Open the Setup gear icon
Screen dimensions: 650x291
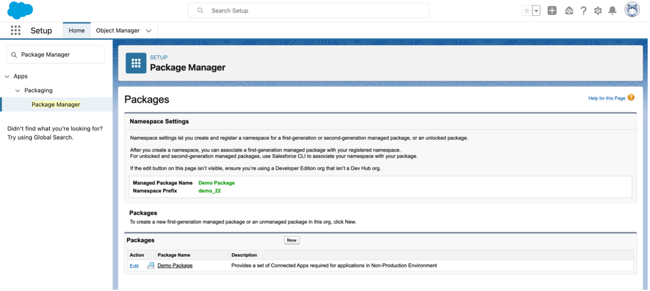(598, 10)
